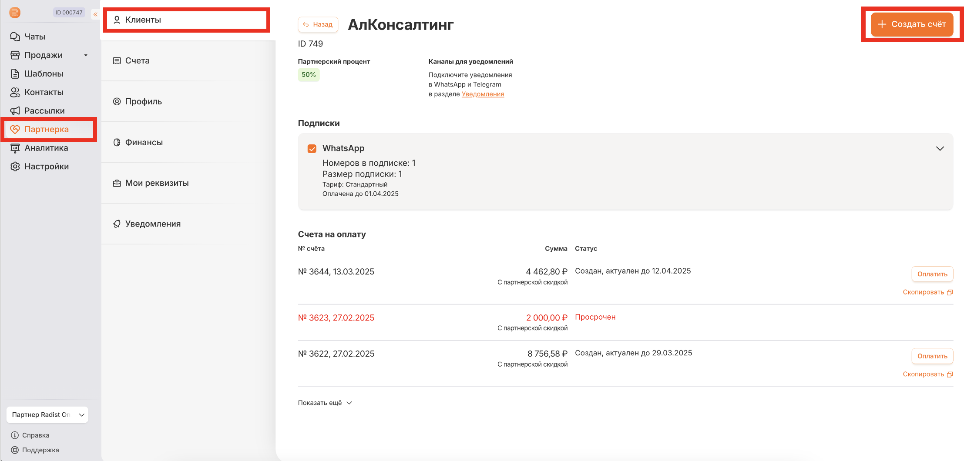Open Чаты from the sidebar
974x461 pixels.
35,37
